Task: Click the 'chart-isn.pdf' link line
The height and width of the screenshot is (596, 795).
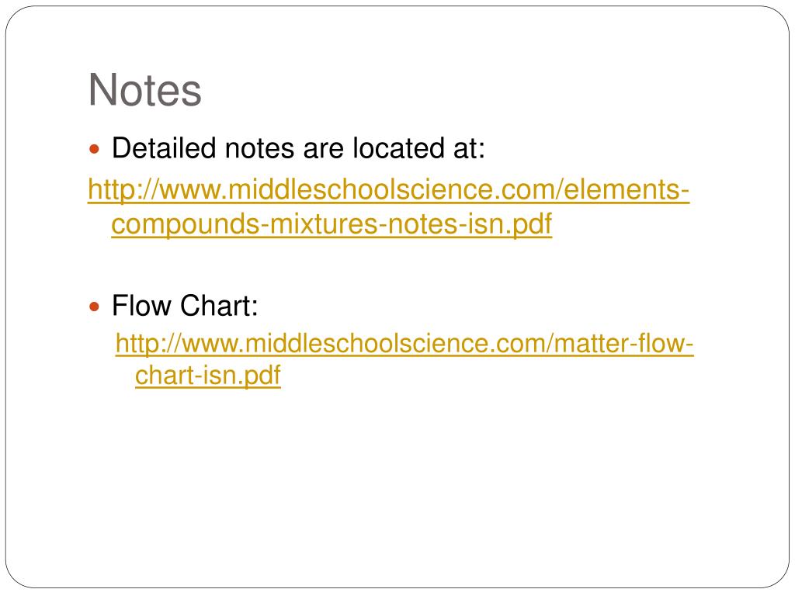Action: (208, 376)
